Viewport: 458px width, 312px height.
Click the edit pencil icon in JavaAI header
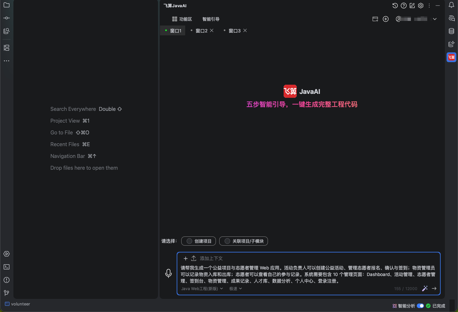[x=412, y=5]
